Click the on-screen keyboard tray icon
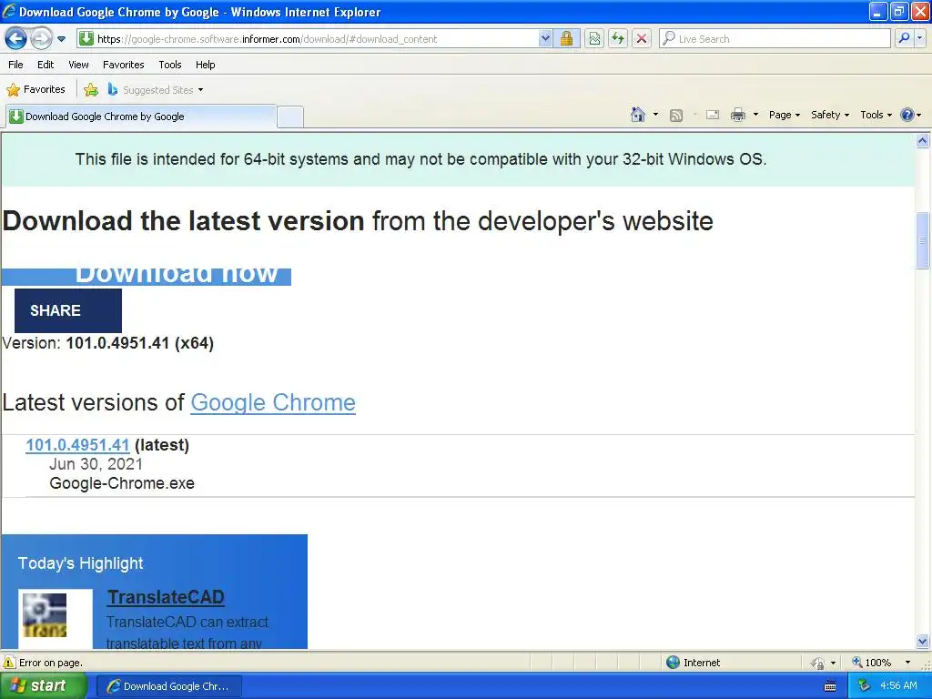This screenshot has height=699, width=932. pyautogui.click(x=830, y=686)
